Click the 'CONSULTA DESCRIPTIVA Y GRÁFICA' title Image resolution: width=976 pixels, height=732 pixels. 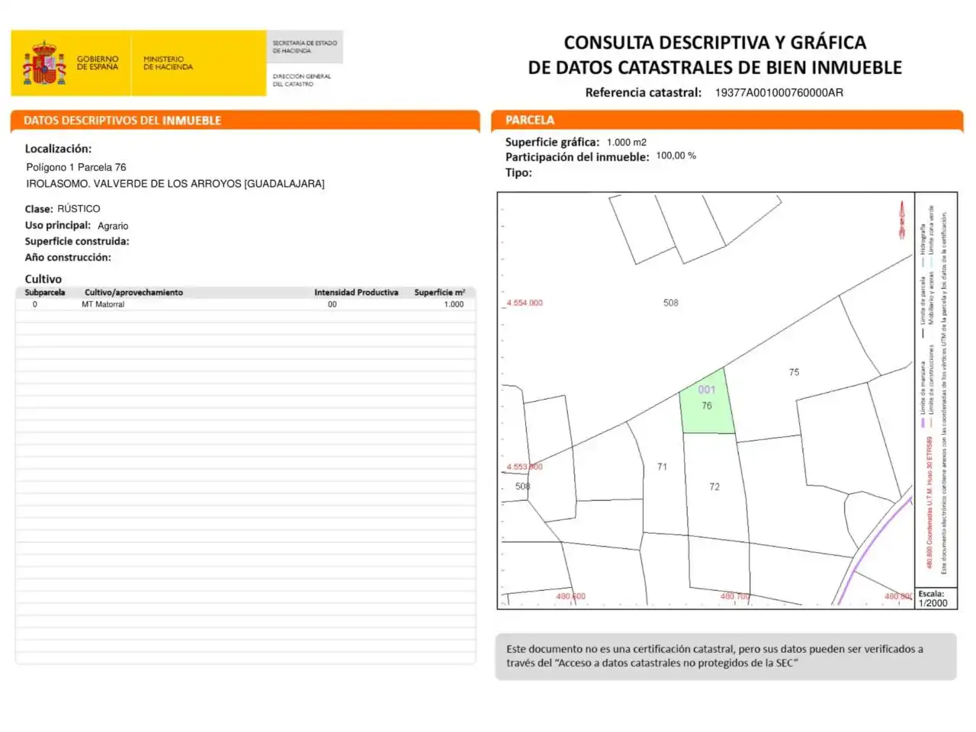pos(715,43)
